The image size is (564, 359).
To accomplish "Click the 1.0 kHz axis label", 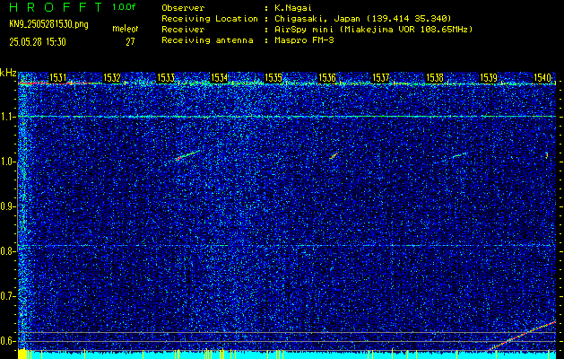I will click(x=8, y=162).
